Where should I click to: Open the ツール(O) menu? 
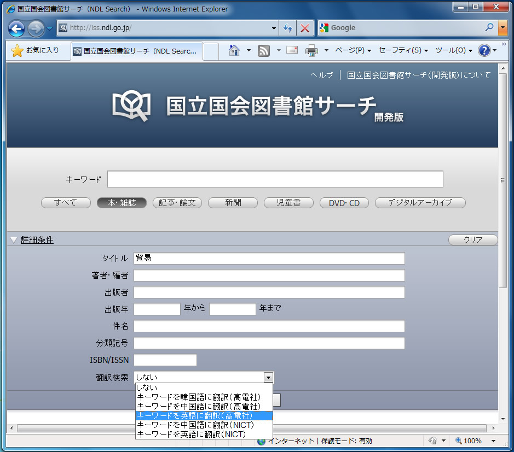(454, 50)
